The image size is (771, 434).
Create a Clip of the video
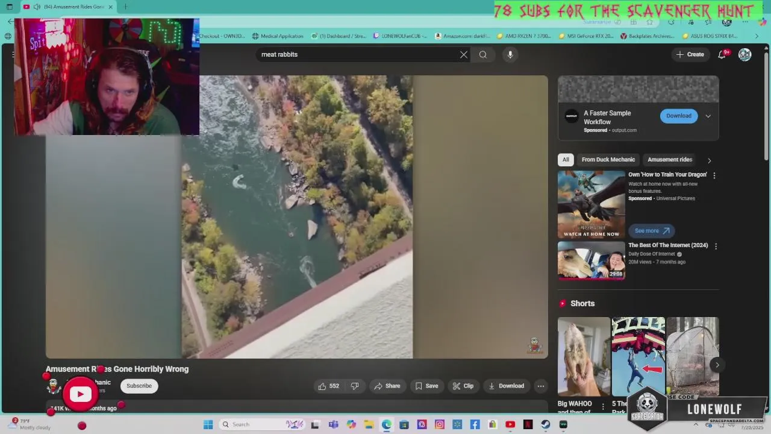pos(463,386)
